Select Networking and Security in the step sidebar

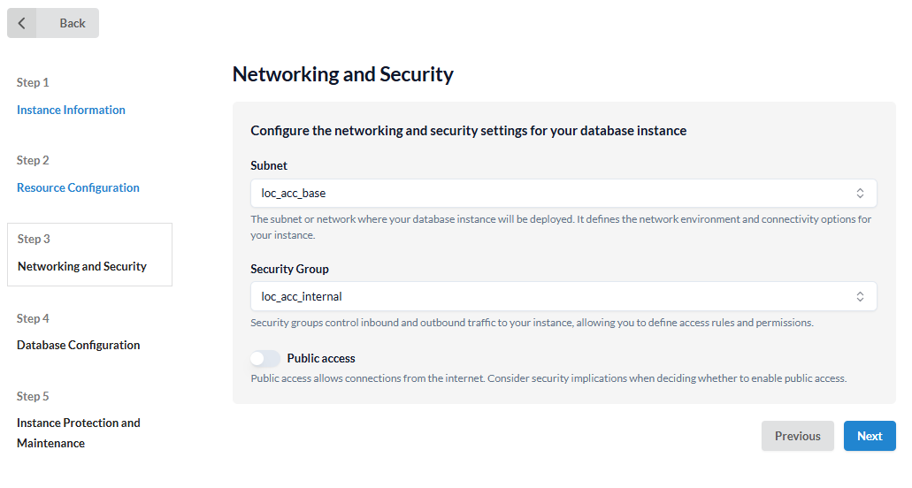(x=82, y=266)
